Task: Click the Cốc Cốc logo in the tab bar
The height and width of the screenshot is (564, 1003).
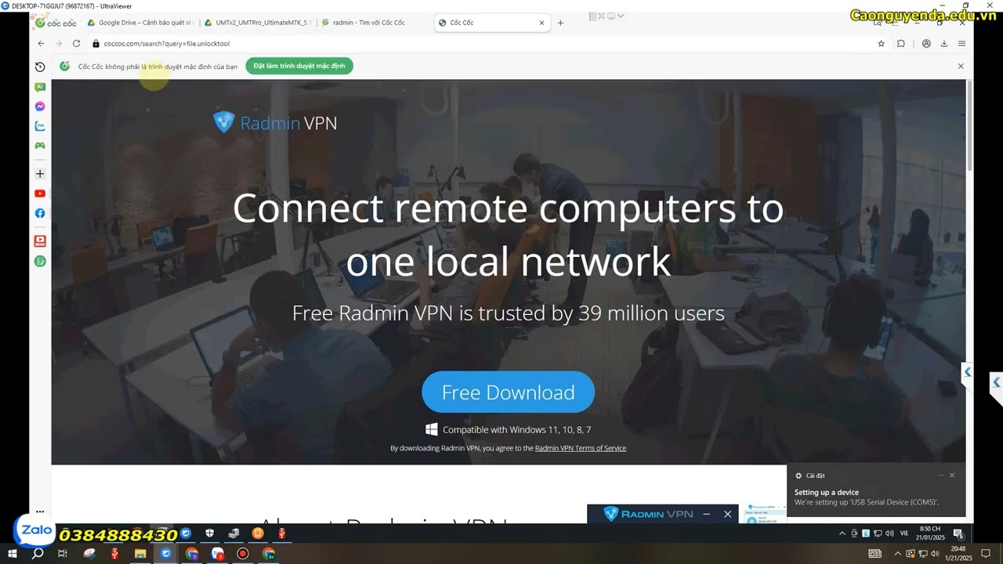Action: [56, 23]
